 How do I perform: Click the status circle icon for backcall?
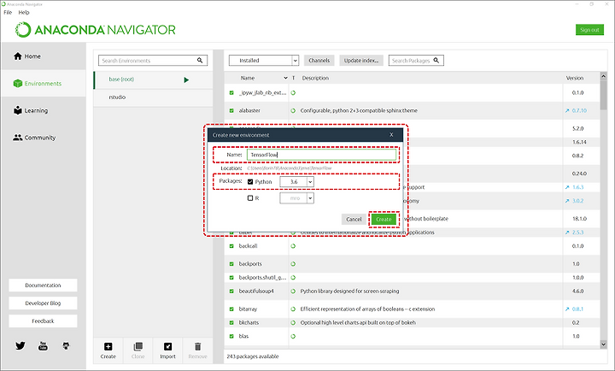tap(293, 246)
